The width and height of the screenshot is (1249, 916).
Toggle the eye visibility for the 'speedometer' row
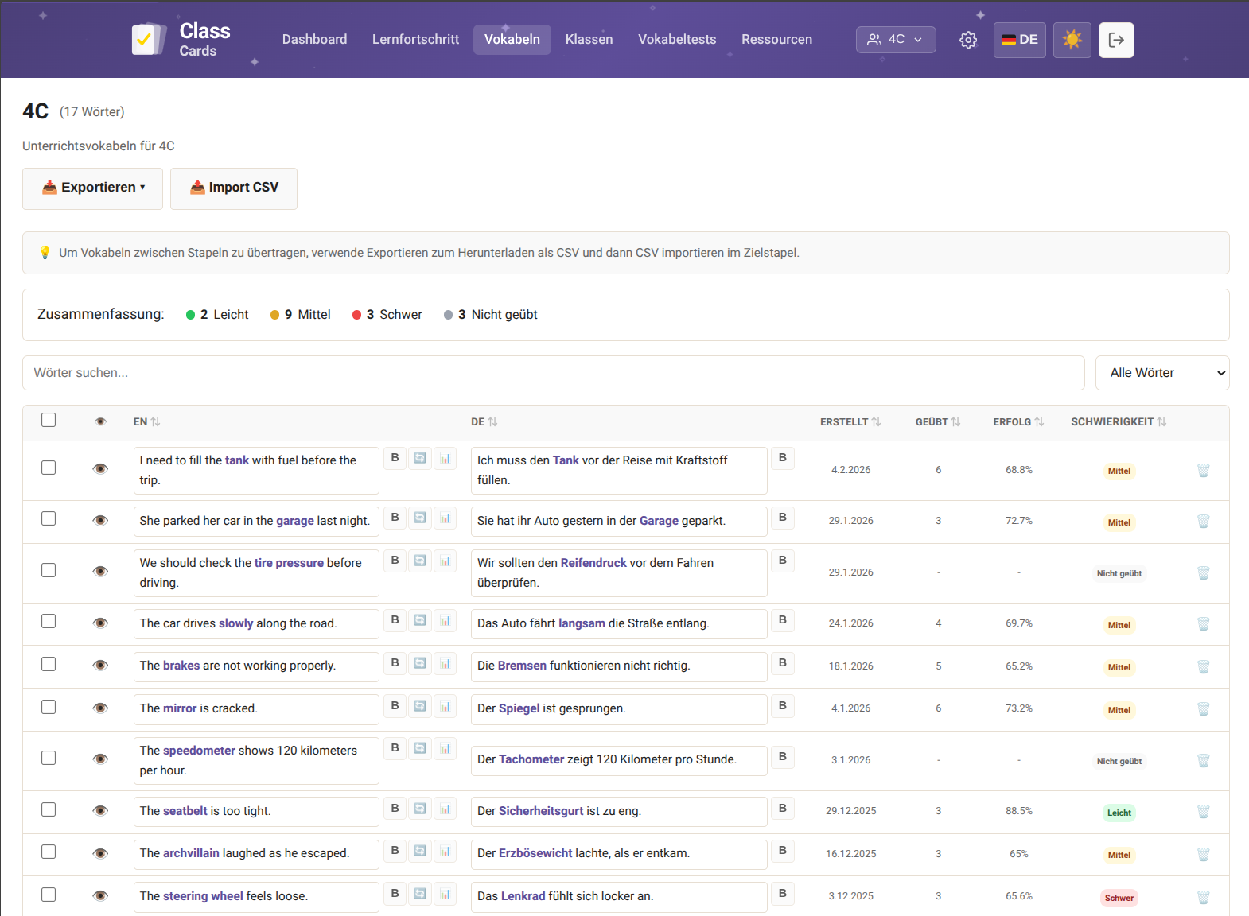(100, 759)
